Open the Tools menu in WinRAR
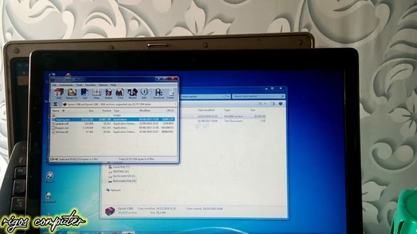 pos(79,85)
